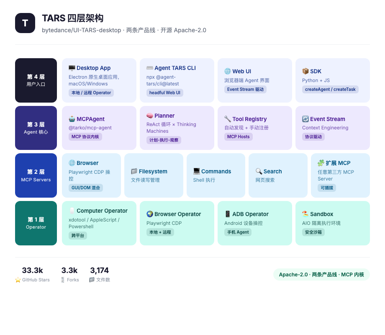
Task: Click the Shell 执行 text
Action: tap(204, 180)
